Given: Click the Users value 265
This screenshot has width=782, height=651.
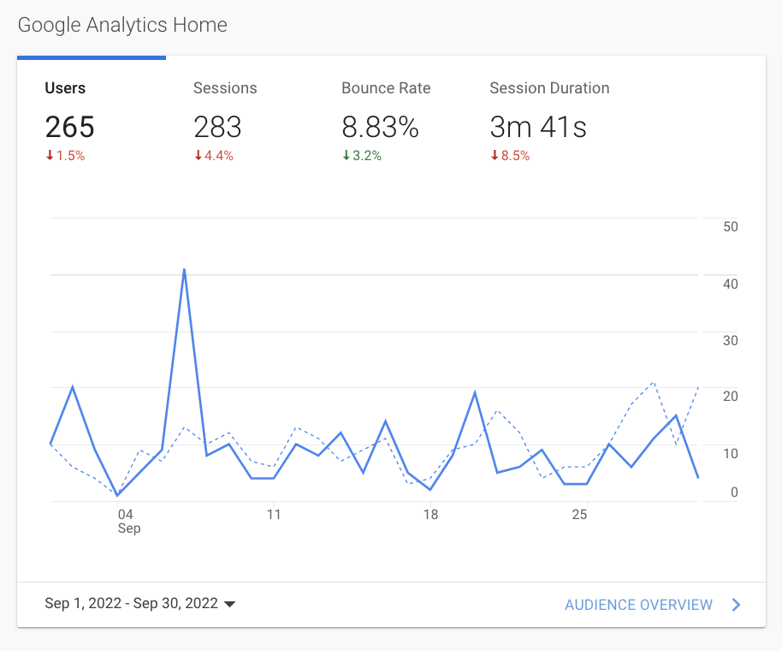Looking at the screenshot, I should tap(70, 127).
